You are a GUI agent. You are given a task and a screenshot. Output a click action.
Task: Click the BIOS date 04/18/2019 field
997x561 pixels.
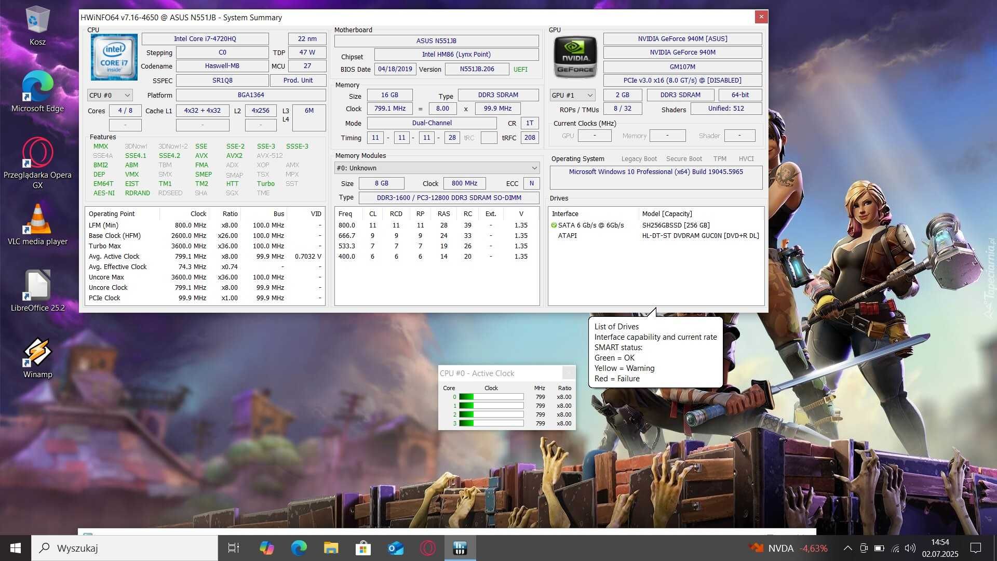coord(395,69)
